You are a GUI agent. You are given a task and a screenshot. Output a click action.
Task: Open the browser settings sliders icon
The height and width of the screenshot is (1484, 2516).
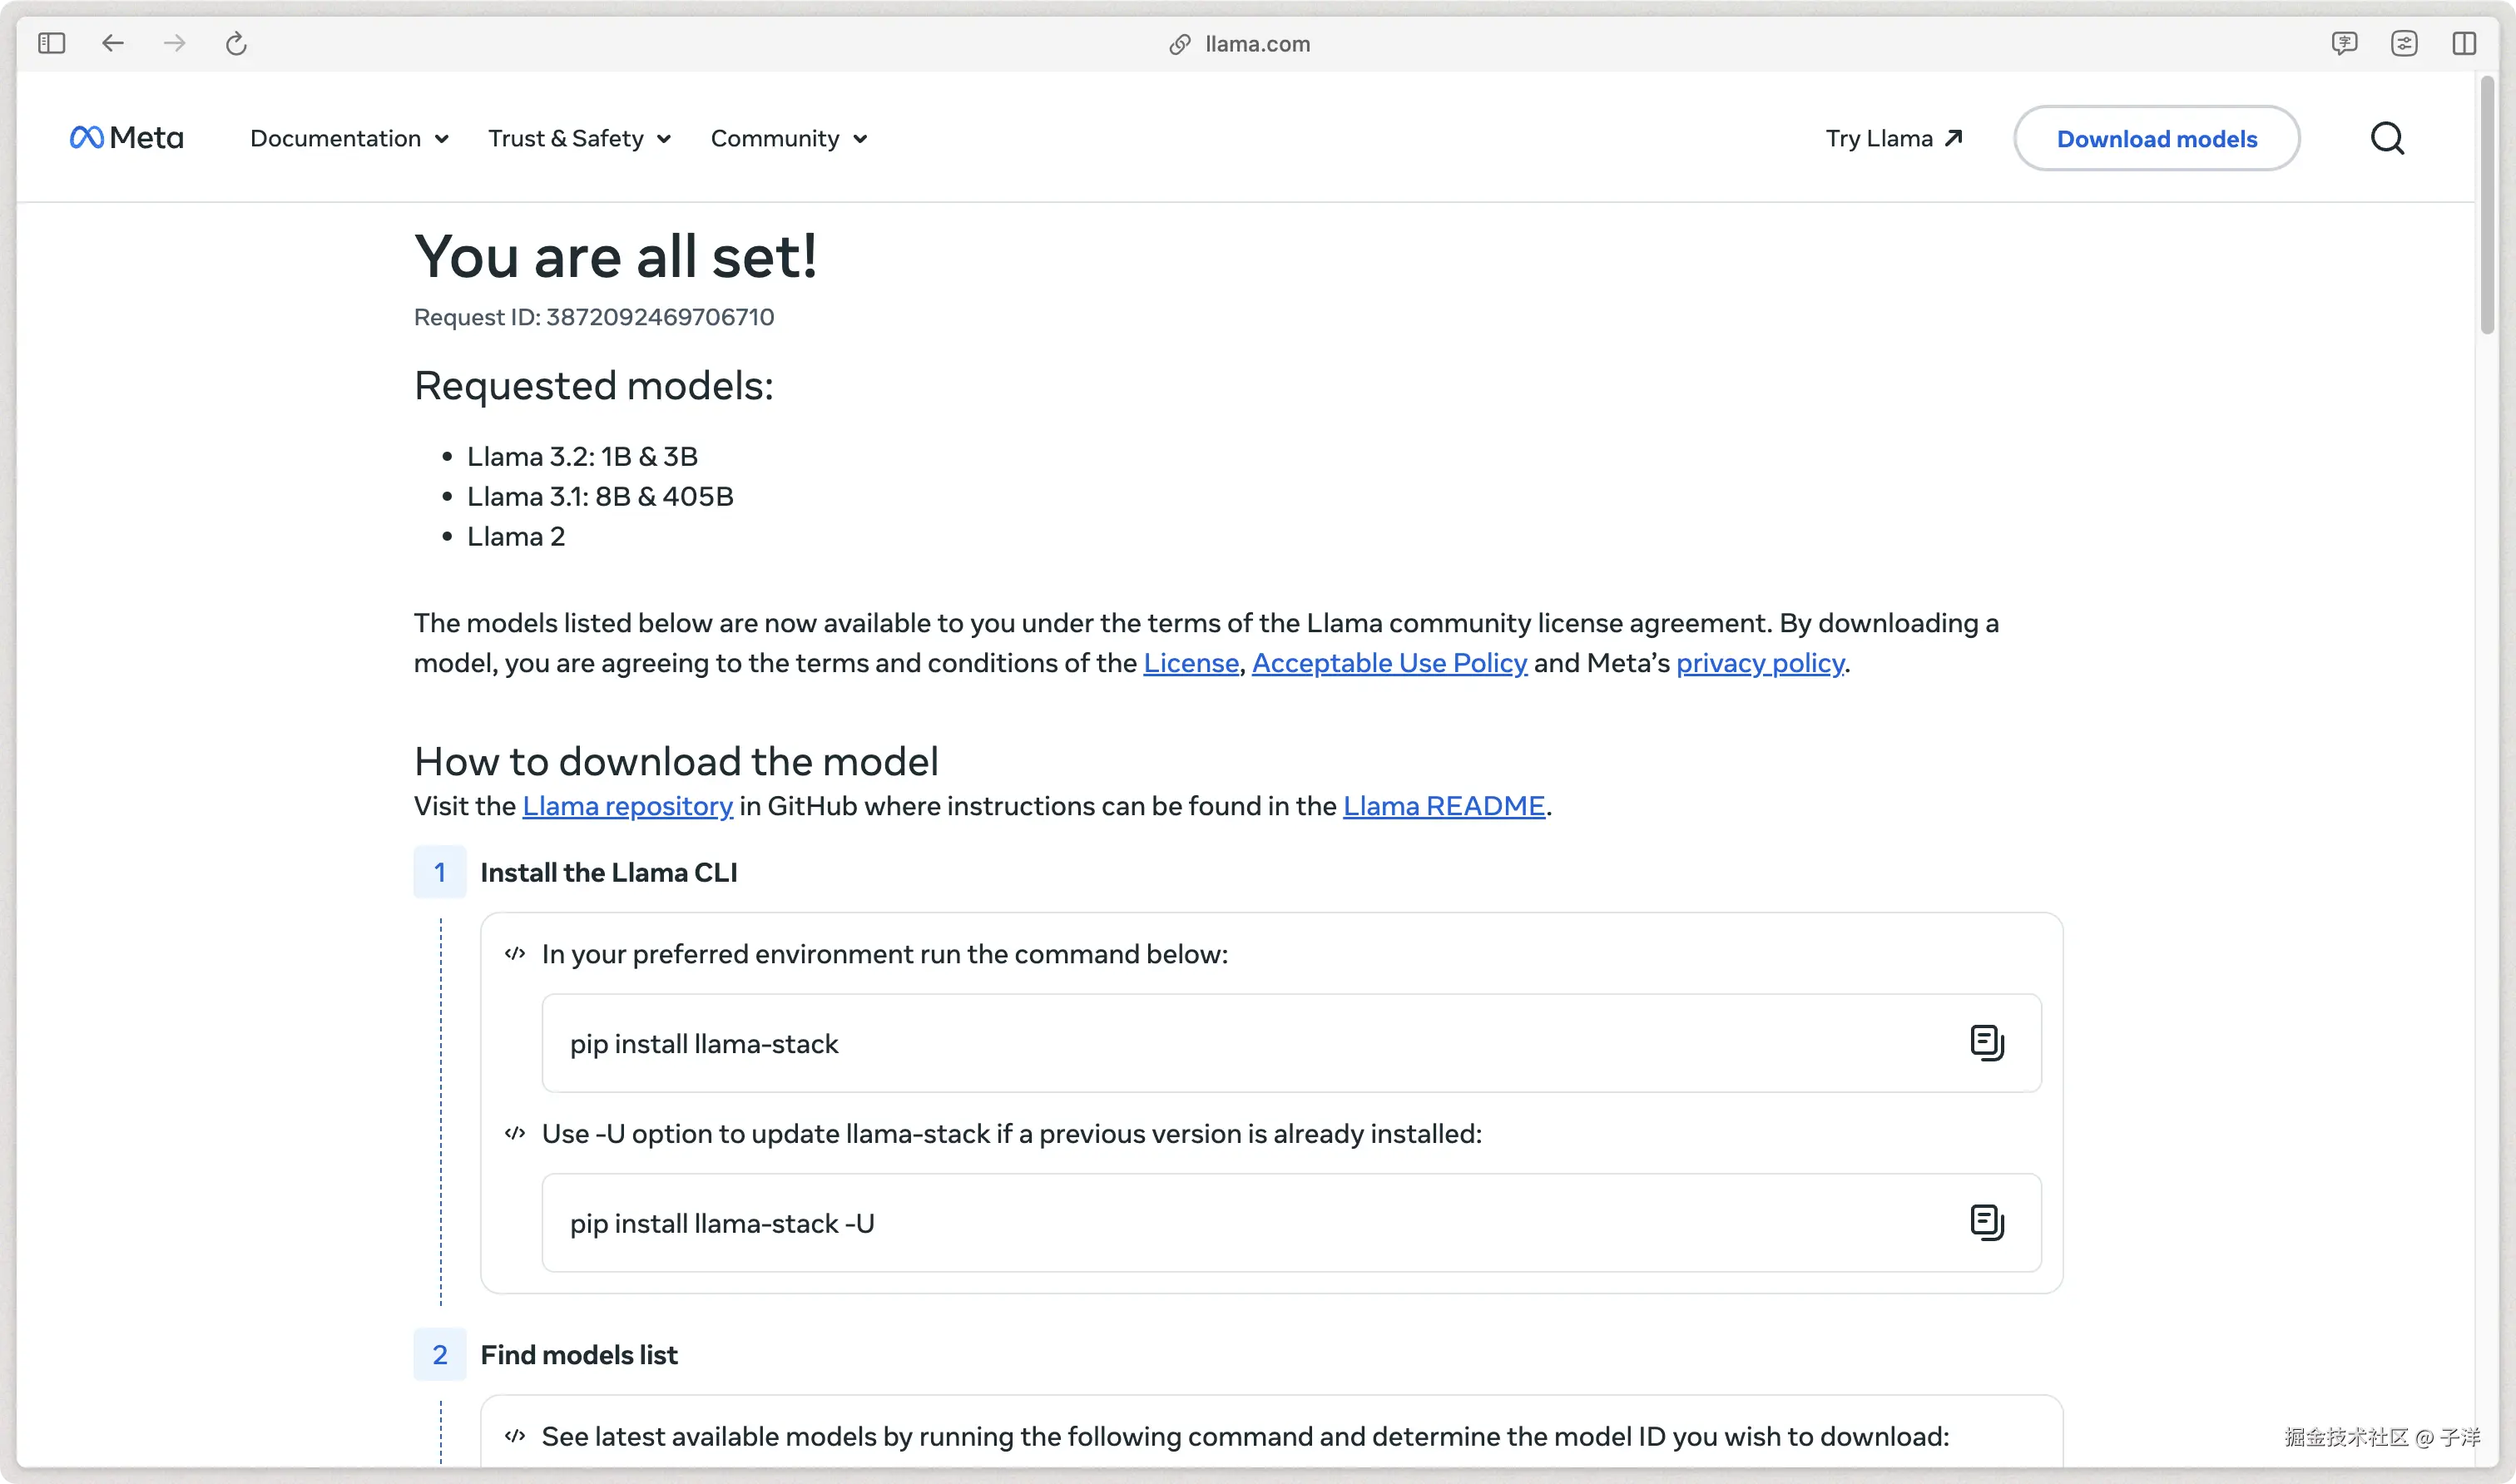[2404, 43]
